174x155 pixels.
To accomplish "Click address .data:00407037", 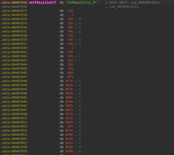I will click(x=14, y=11).
